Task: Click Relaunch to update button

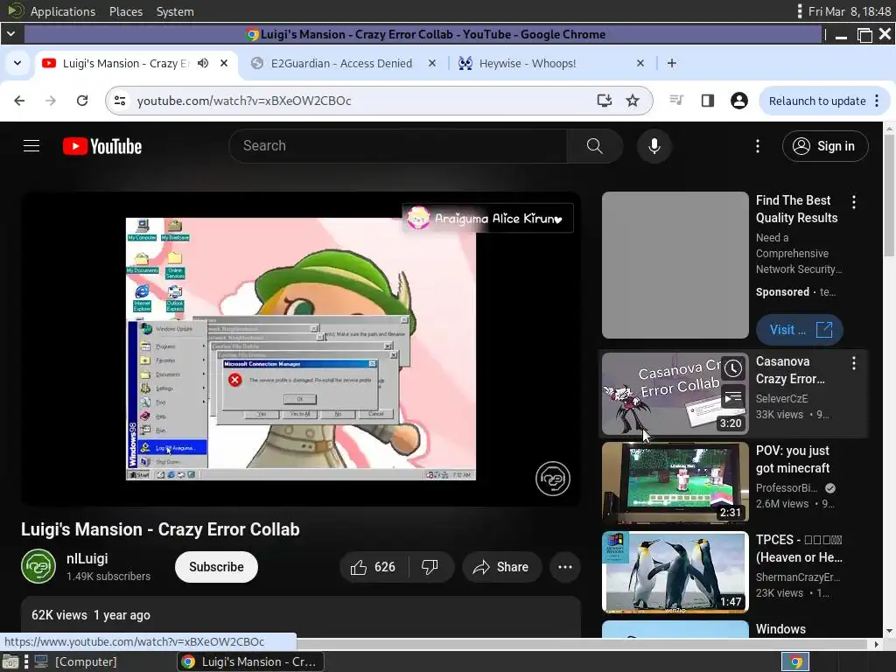Action: [x=817, y=101]
